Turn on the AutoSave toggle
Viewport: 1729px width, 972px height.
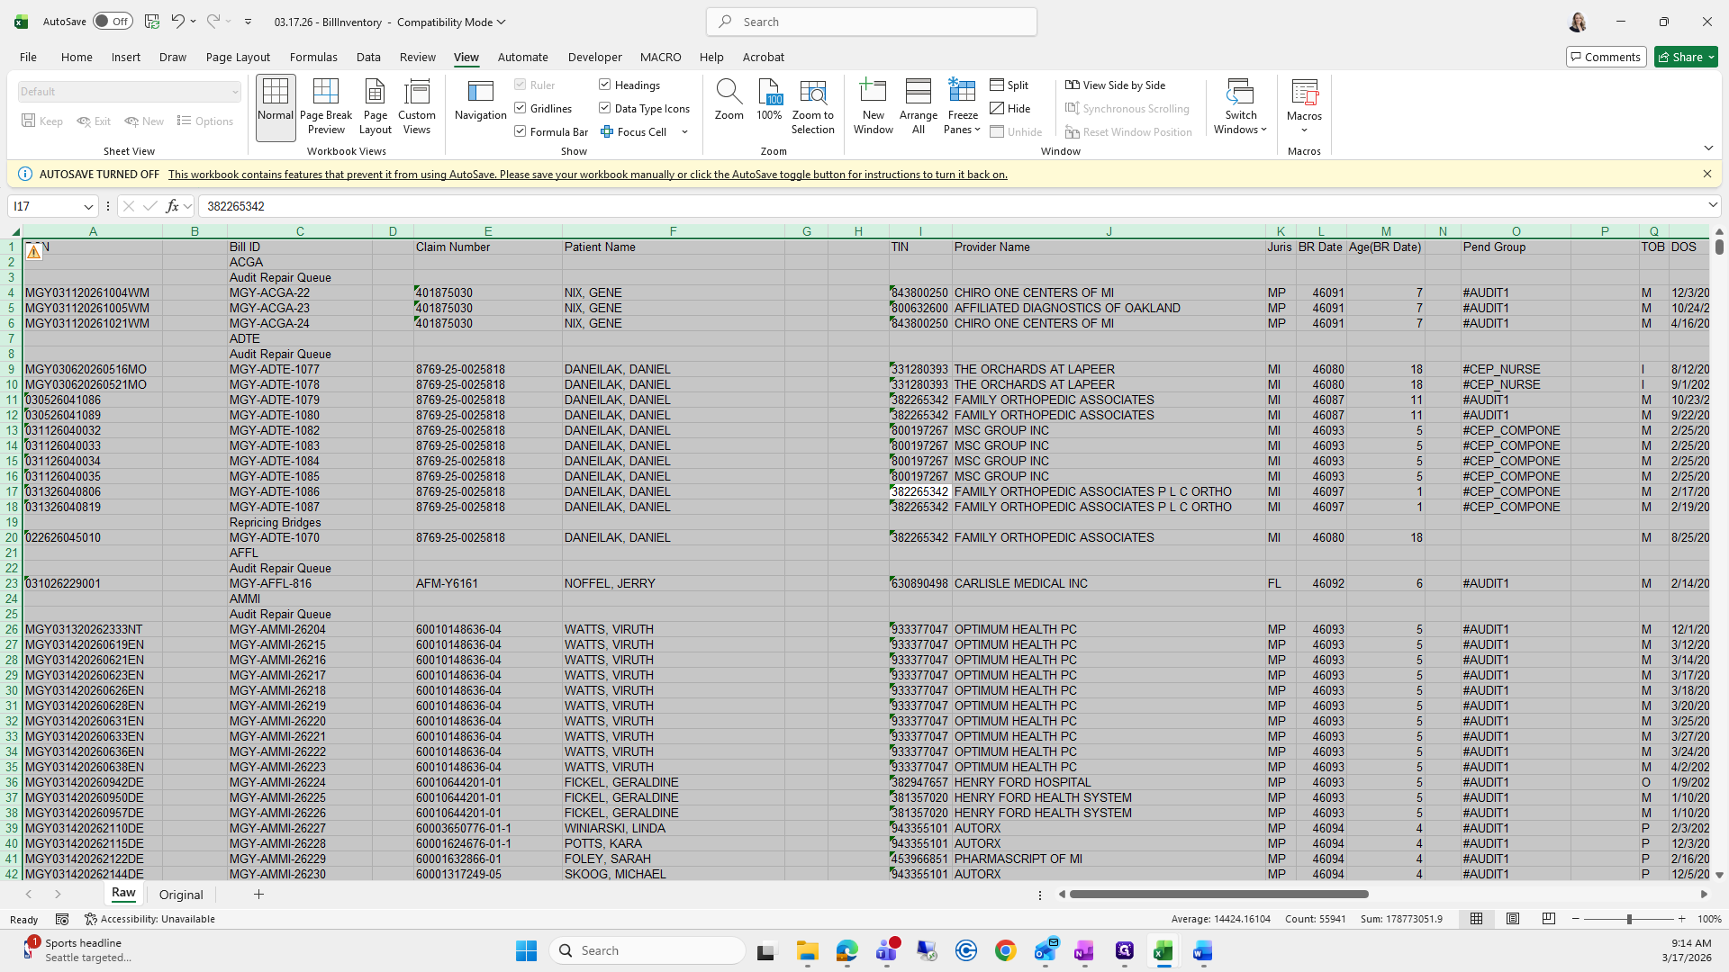coord(113,22)
